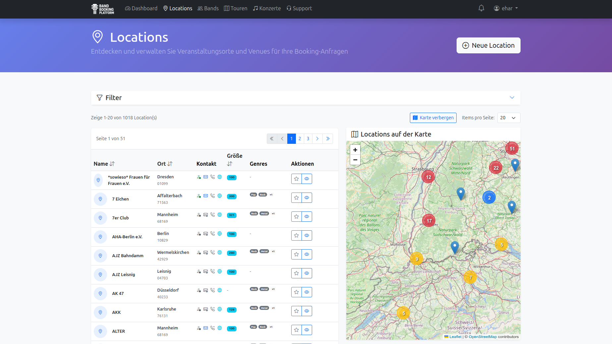View details of AK 47 with eye icon
This screenshot has width=612, height=344.
pyautogui.click(x=307, y=292)
